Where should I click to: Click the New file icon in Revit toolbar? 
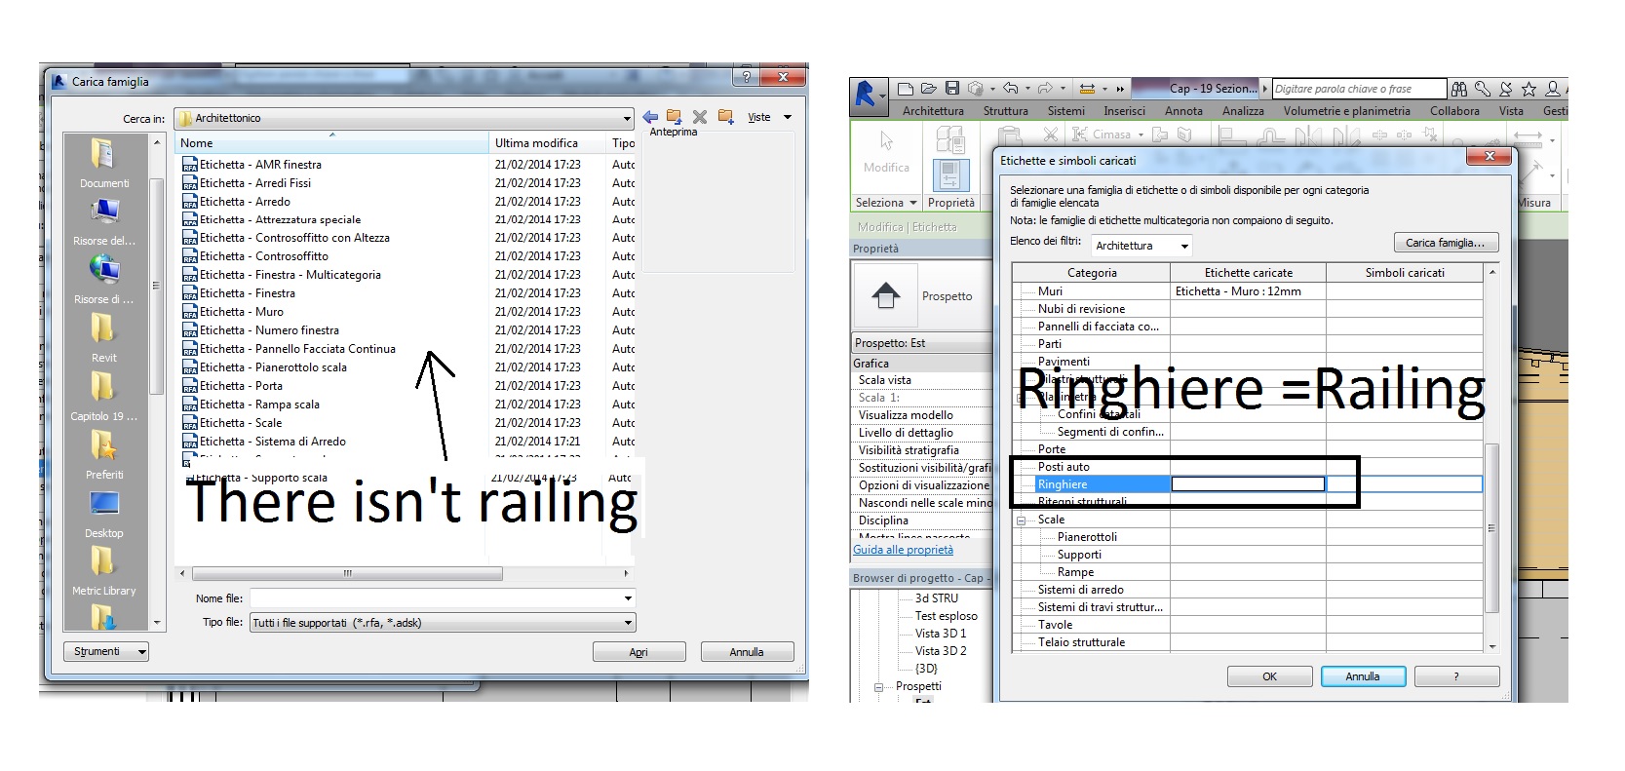(905, 89)
